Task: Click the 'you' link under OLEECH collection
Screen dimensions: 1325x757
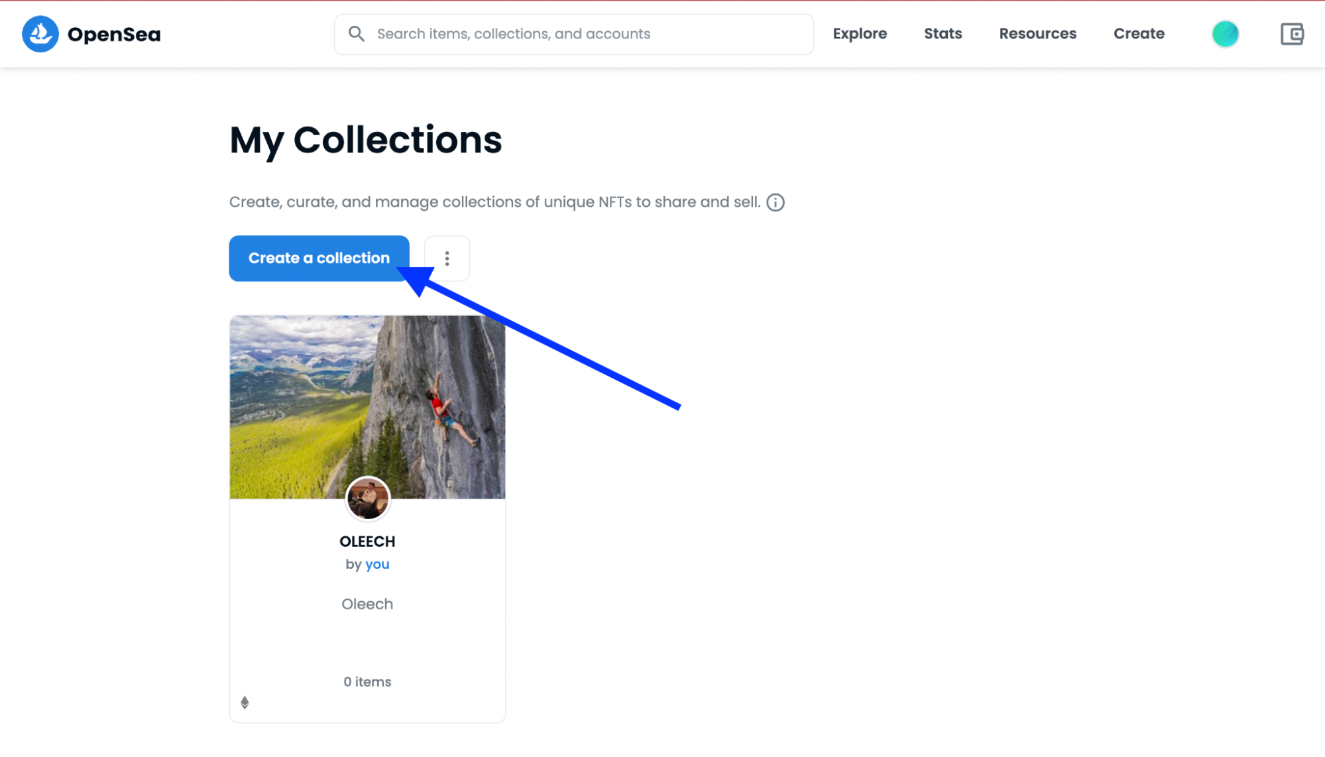Action: click(376, 564)
